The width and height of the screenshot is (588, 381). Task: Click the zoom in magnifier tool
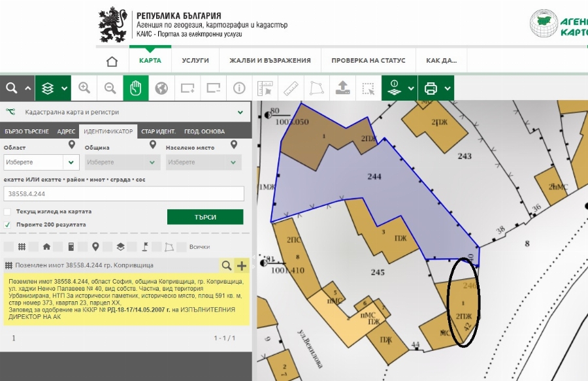pyautogui.click(x=84, y=88)
